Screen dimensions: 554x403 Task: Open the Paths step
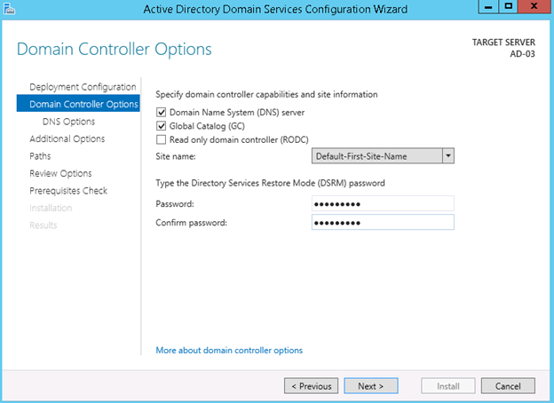click(x=41, y=156)
